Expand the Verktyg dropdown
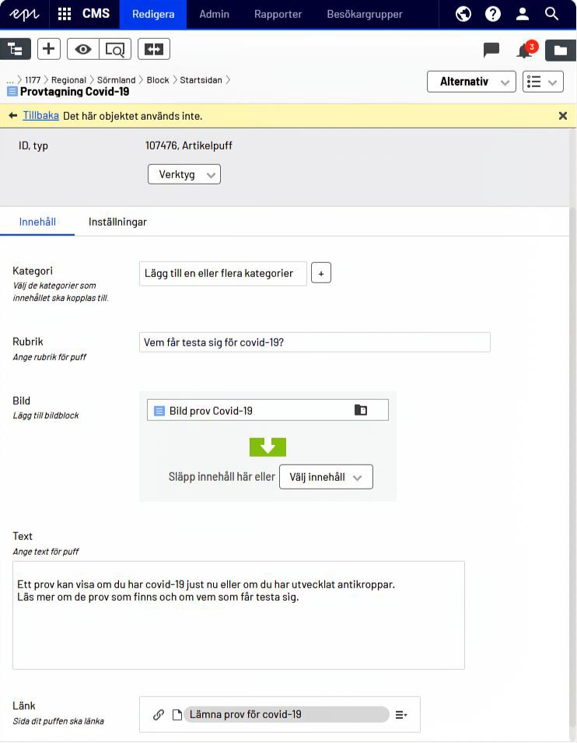 (x=184, y=174)
